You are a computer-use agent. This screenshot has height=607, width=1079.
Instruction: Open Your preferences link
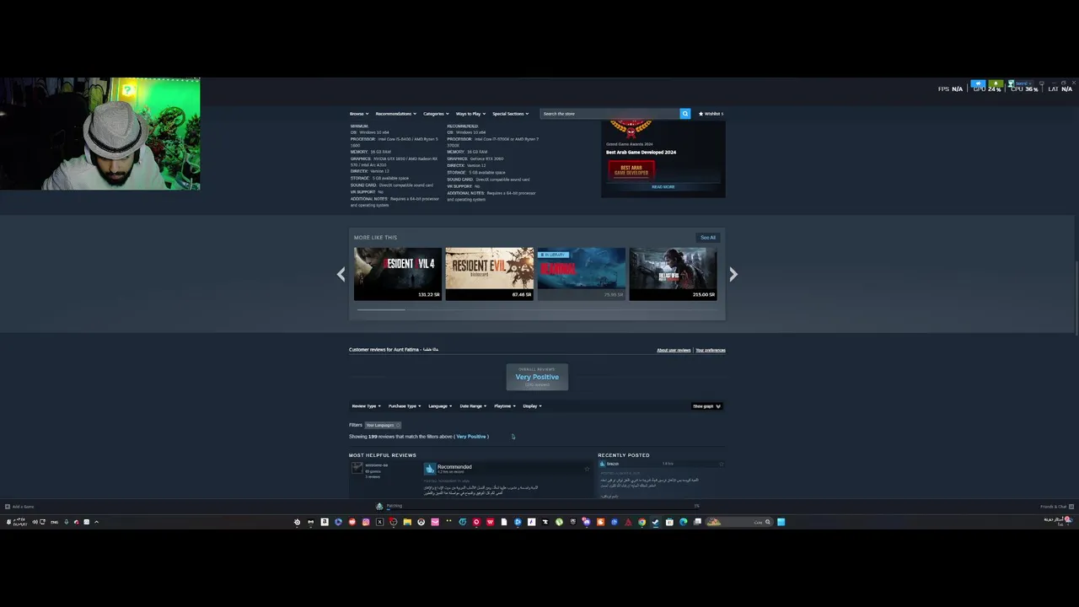pyautogui.click(x=711, y=350)
